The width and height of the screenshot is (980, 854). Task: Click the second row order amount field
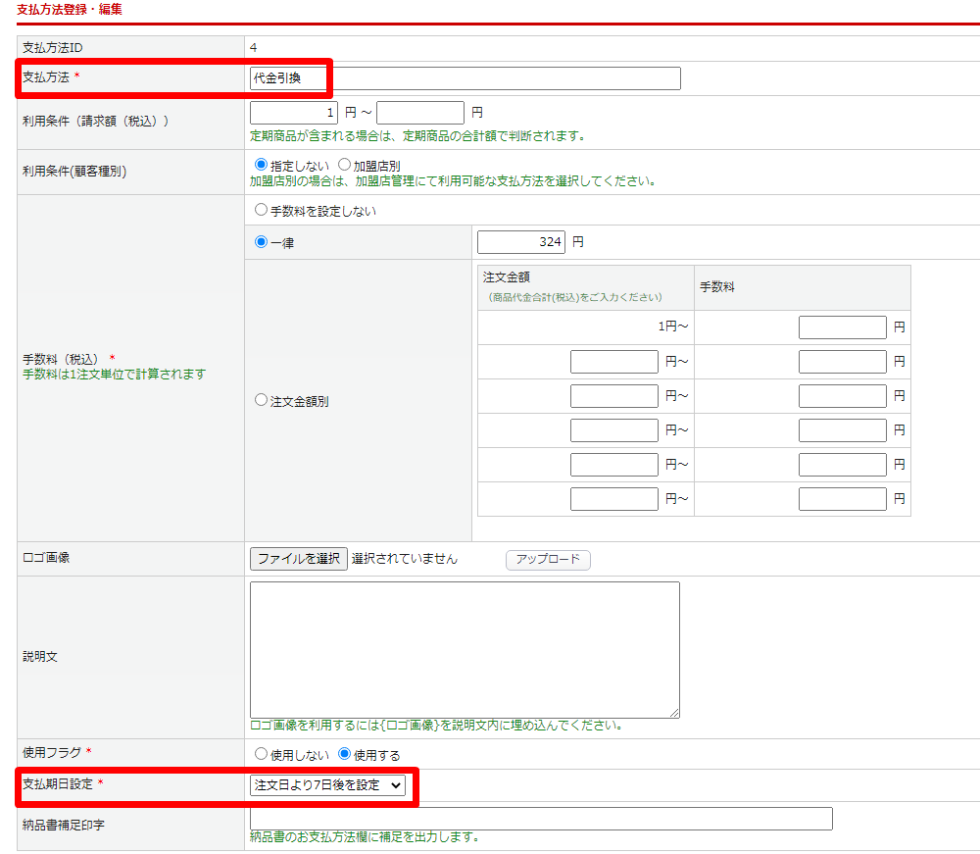[x=613, y=362]
